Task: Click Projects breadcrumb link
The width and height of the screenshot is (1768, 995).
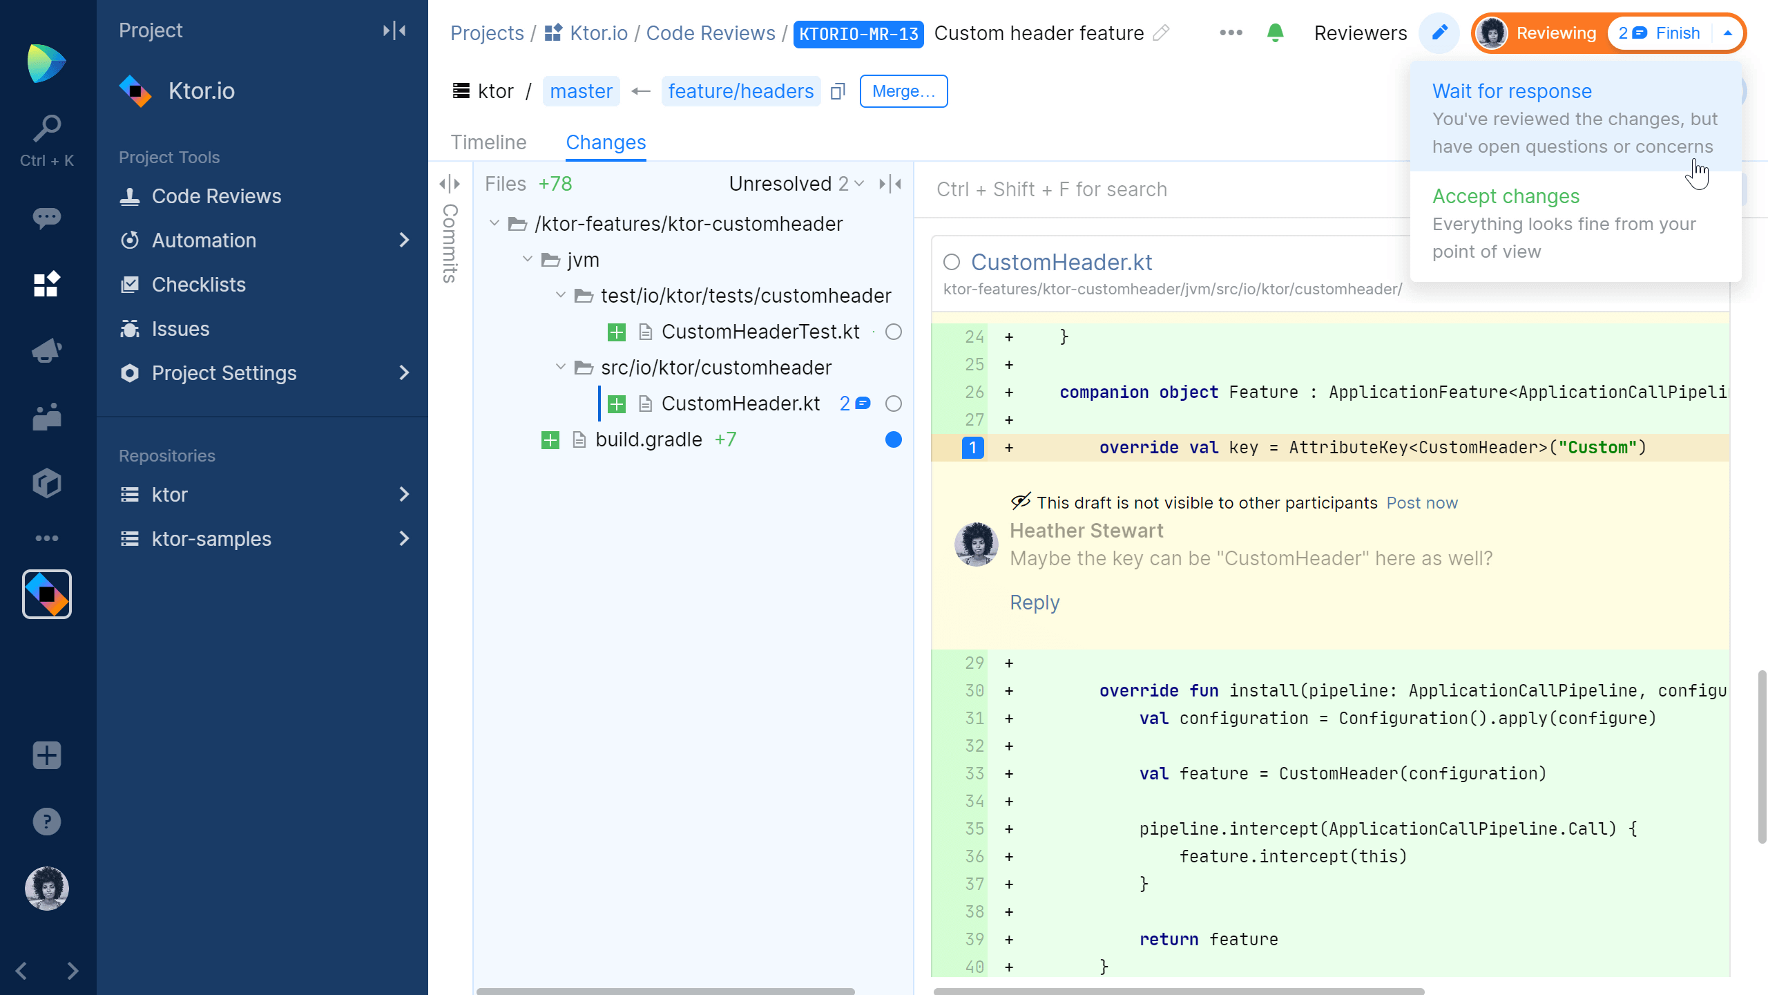Action: [x=487, y=33]
